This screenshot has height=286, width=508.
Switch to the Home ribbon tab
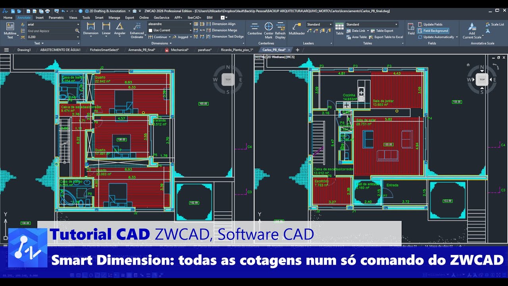(8, 17)
